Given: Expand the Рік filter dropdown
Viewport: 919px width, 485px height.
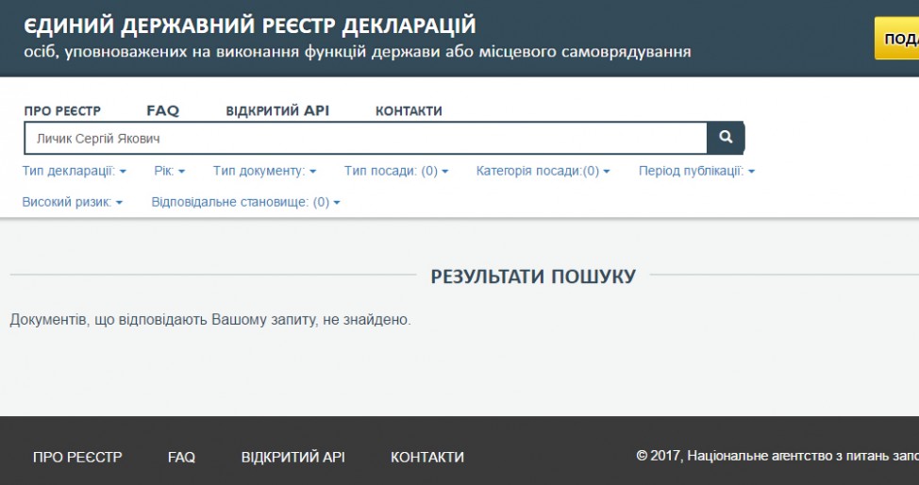Looking at the screenshot, I should (169, 171).
